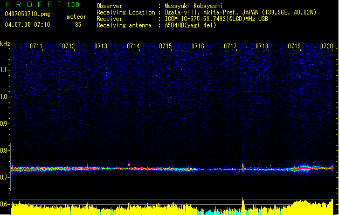Click the 0718 time marker
Viewport: 339px width, 215px height.
point(262,46)
